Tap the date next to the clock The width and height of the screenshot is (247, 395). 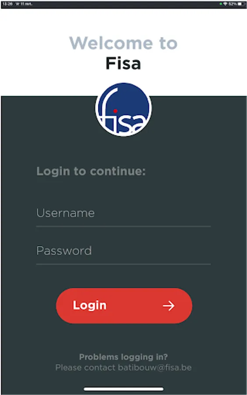(x=24, y=4)
